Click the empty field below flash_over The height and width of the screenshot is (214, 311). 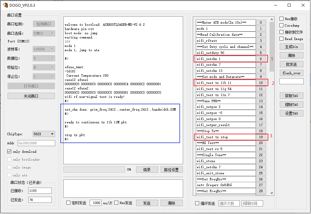point(292,81)
